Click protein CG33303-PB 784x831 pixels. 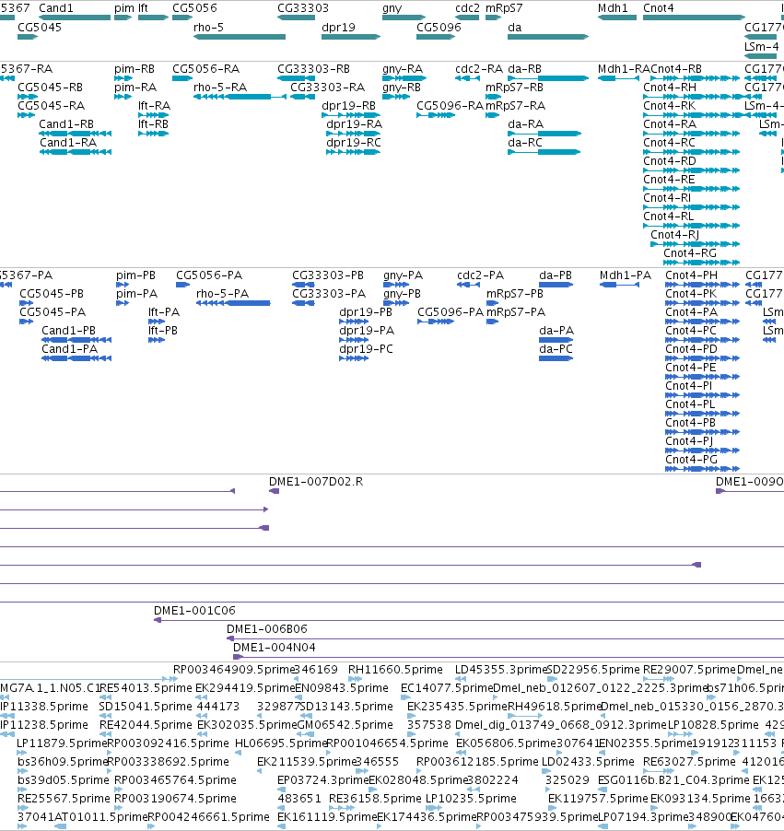tap(328, 275)
